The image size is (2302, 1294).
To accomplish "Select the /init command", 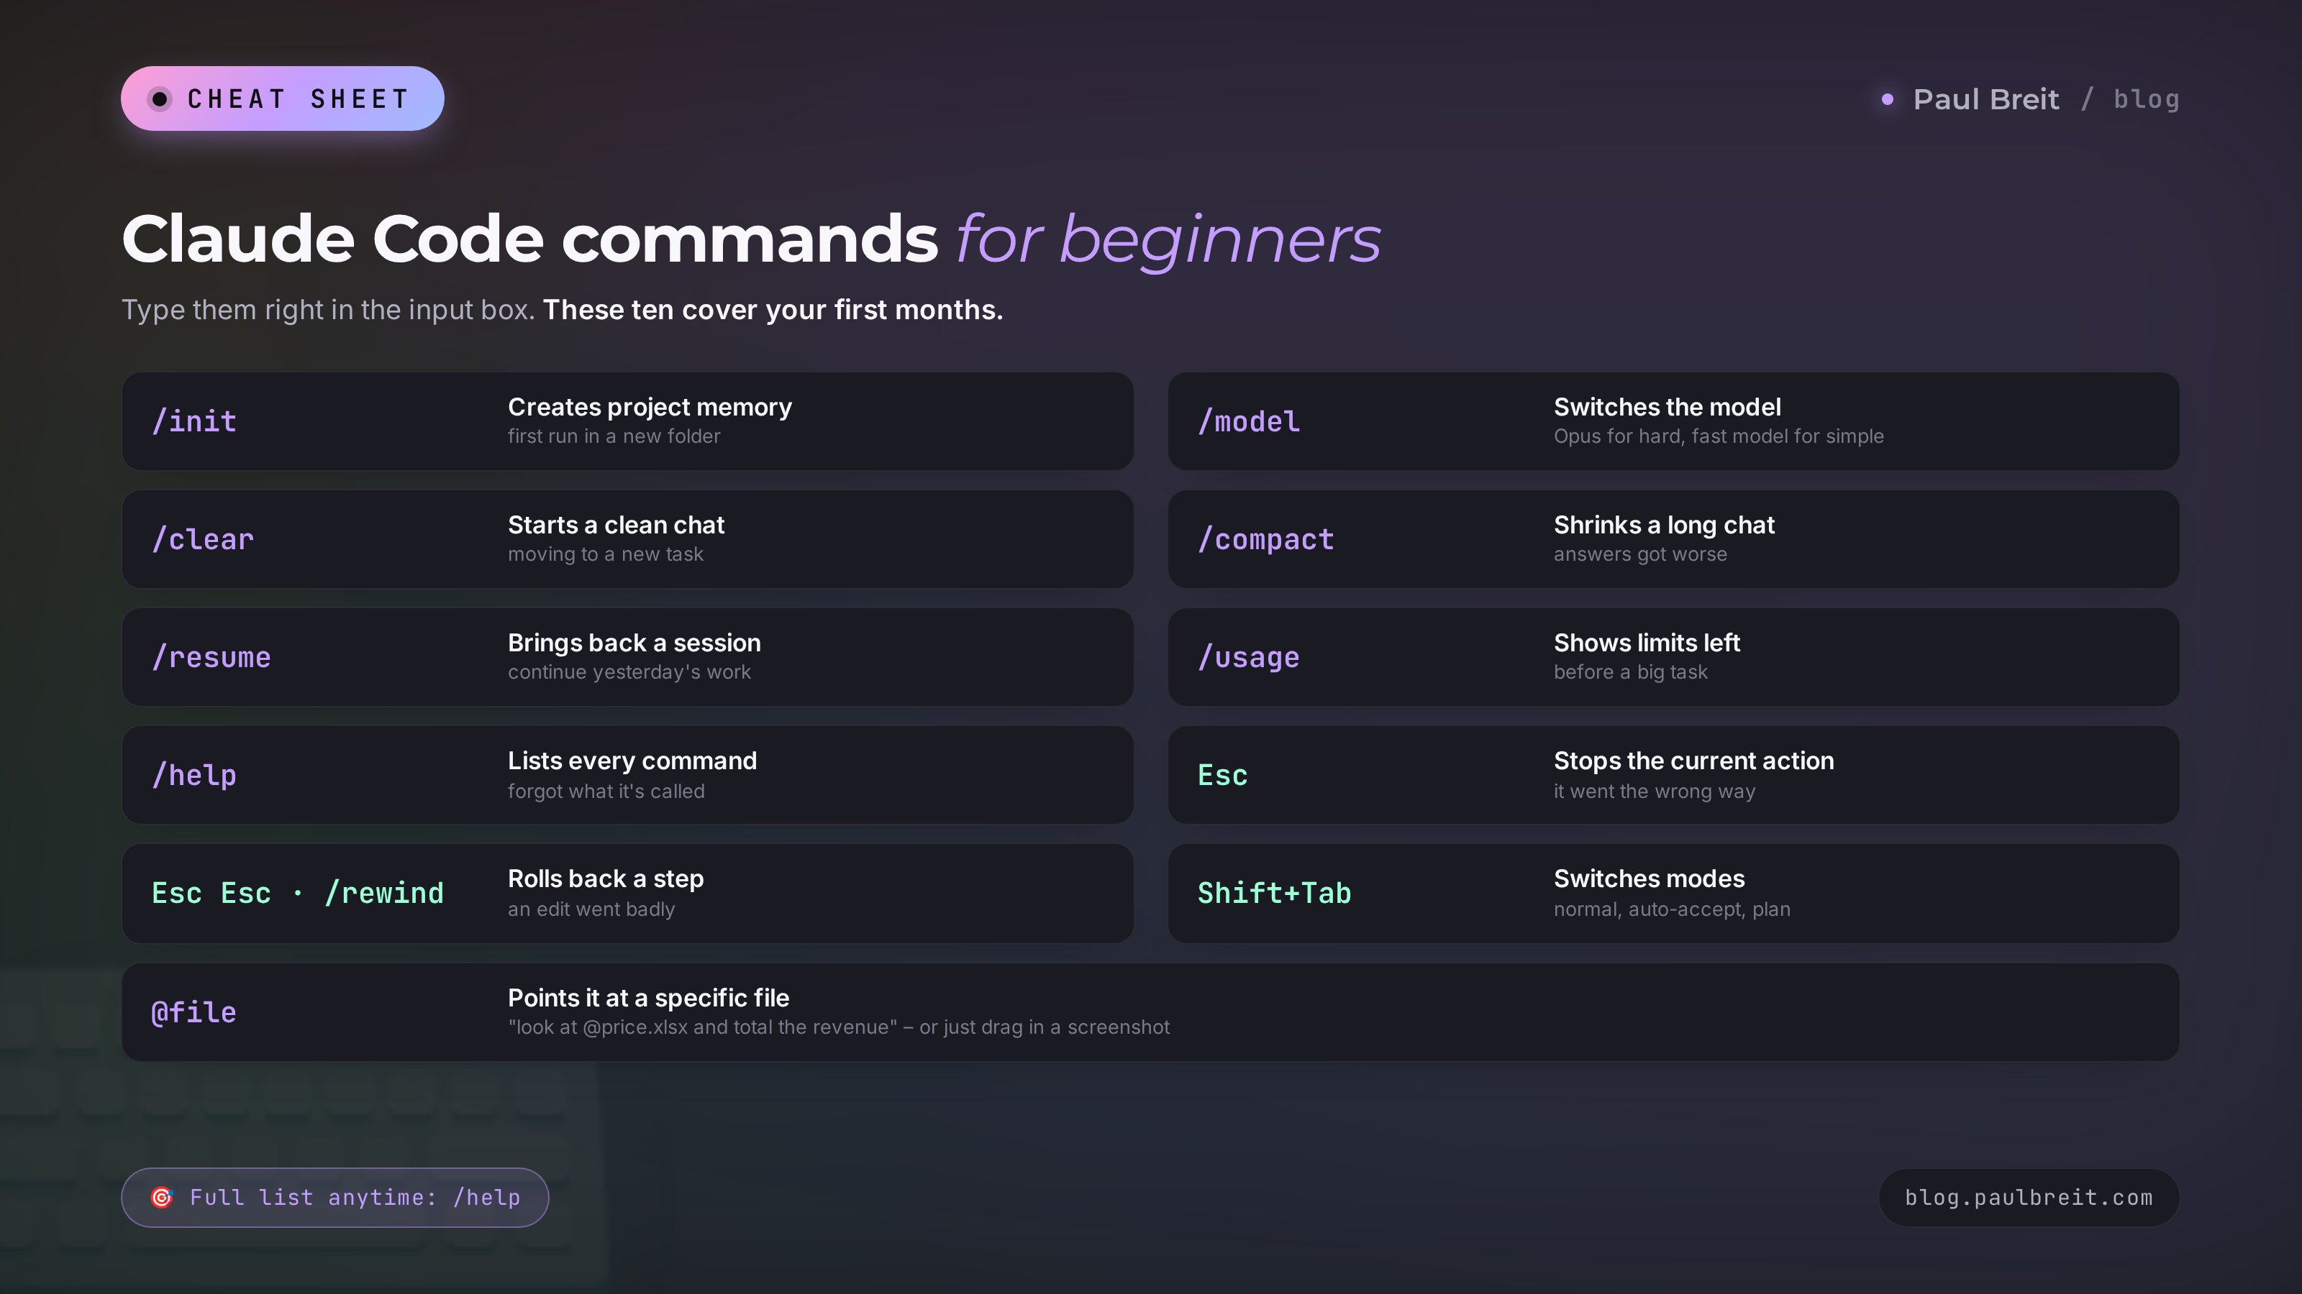I will [x=194, y=421].
